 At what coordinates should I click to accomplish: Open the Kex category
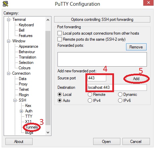point(28,106)
